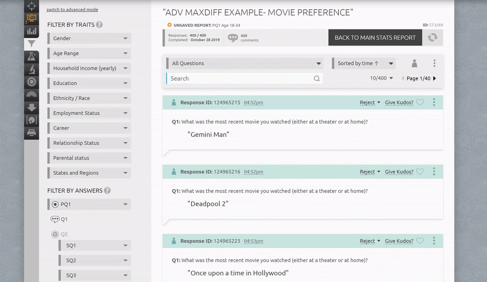The image size is (487, 282).
Task: Toggle the PQ1 radio button
Action: (x=55, y=204)
